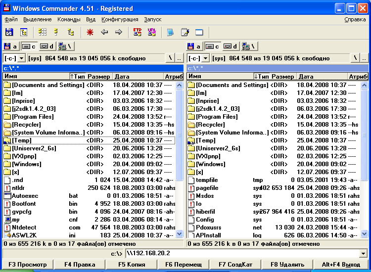Select [Temp] folder in left panel
Image resolution: width=371 pixels, height=272 pixels.
(x=89, y=140)
